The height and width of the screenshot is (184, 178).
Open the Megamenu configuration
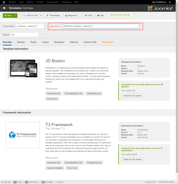pyautogui.click(x=71, y=15)
